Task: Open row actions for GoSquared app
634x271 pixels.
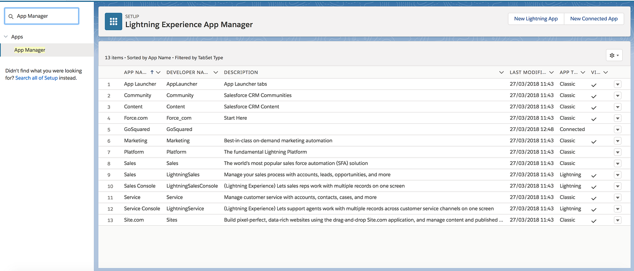Action: [x=617, y=129]
